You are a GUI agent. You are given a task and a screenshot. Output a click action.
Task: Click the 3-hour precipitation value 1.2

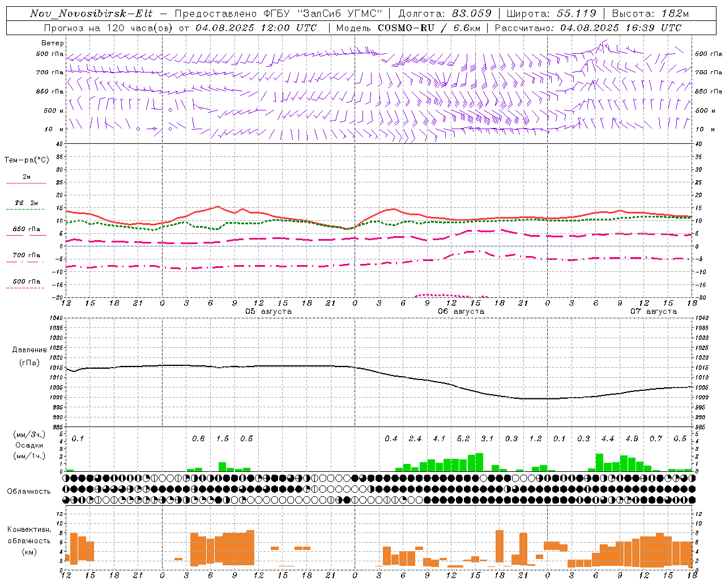pyautogui.click(x=535, y=438)
